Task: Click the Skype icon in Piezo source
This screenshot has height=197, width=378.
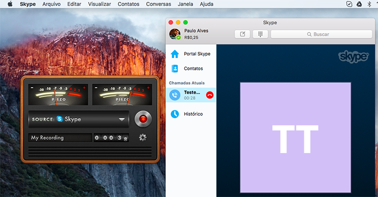Action: coord(59,119)
